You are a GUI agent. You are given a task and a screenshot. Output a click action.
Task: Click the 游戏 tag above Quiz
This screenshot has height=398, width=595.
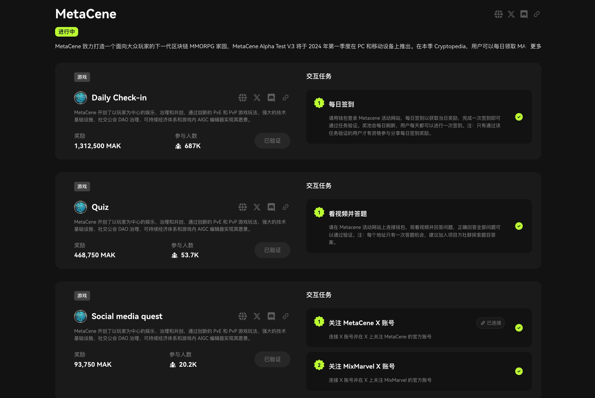82,187
